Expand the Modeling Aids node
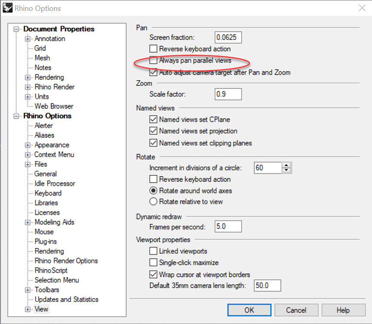The image size is (372, 324). coord(27,222)
